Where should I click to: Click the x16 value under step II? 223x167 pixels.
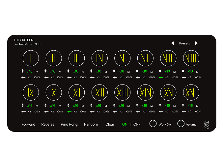tap(53, 71)
